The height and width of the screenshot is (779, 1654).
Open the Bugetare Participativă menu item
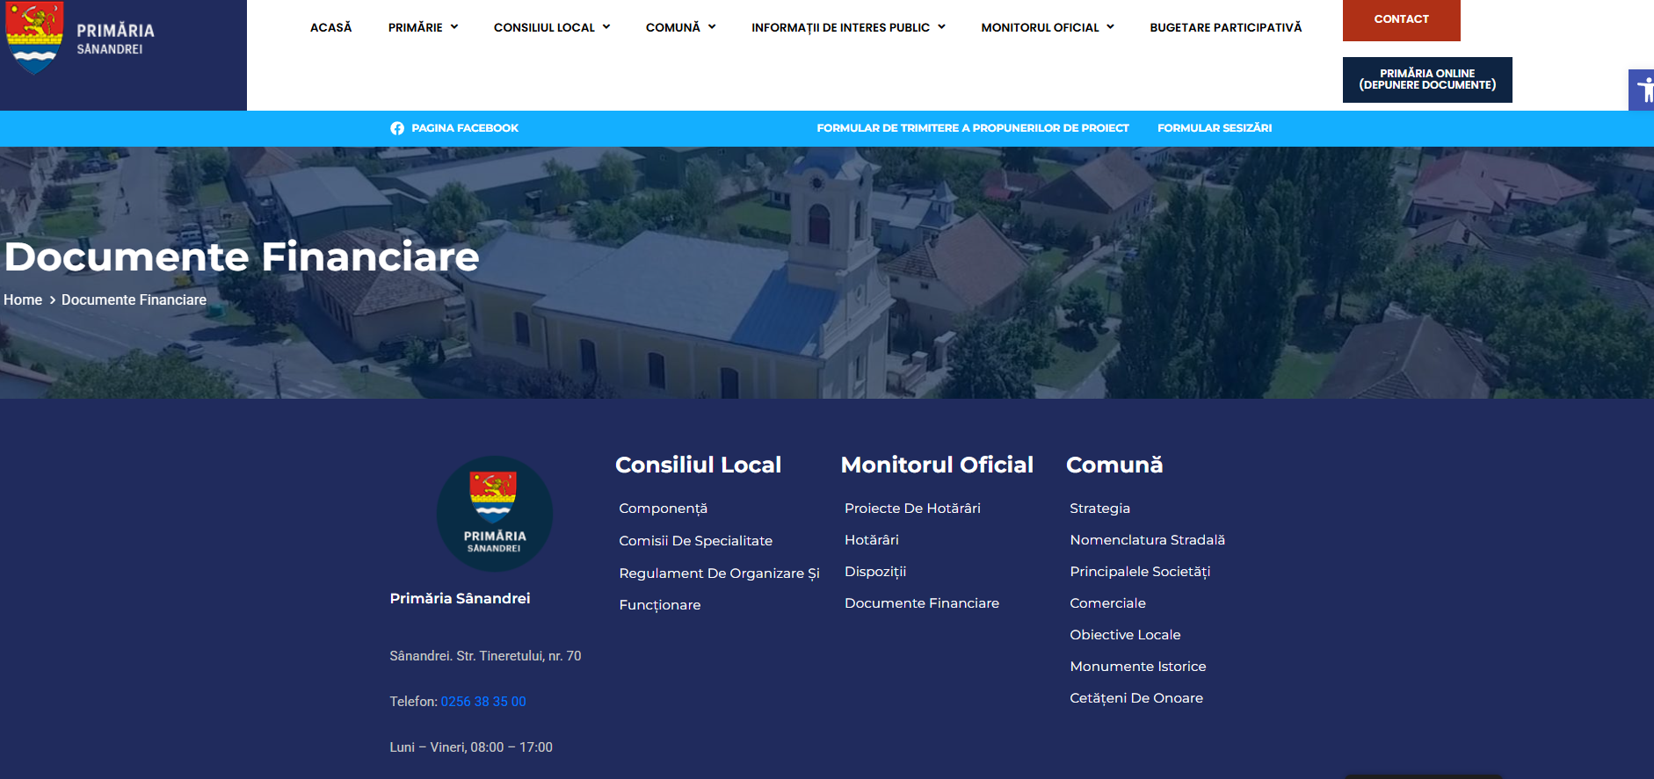1225,27
